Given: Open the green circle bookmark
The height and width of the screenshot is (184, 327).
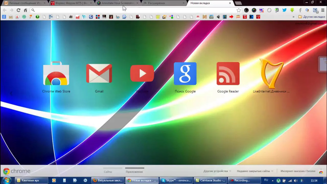Looking at the screenshot, I should click(x=37, y=17).
